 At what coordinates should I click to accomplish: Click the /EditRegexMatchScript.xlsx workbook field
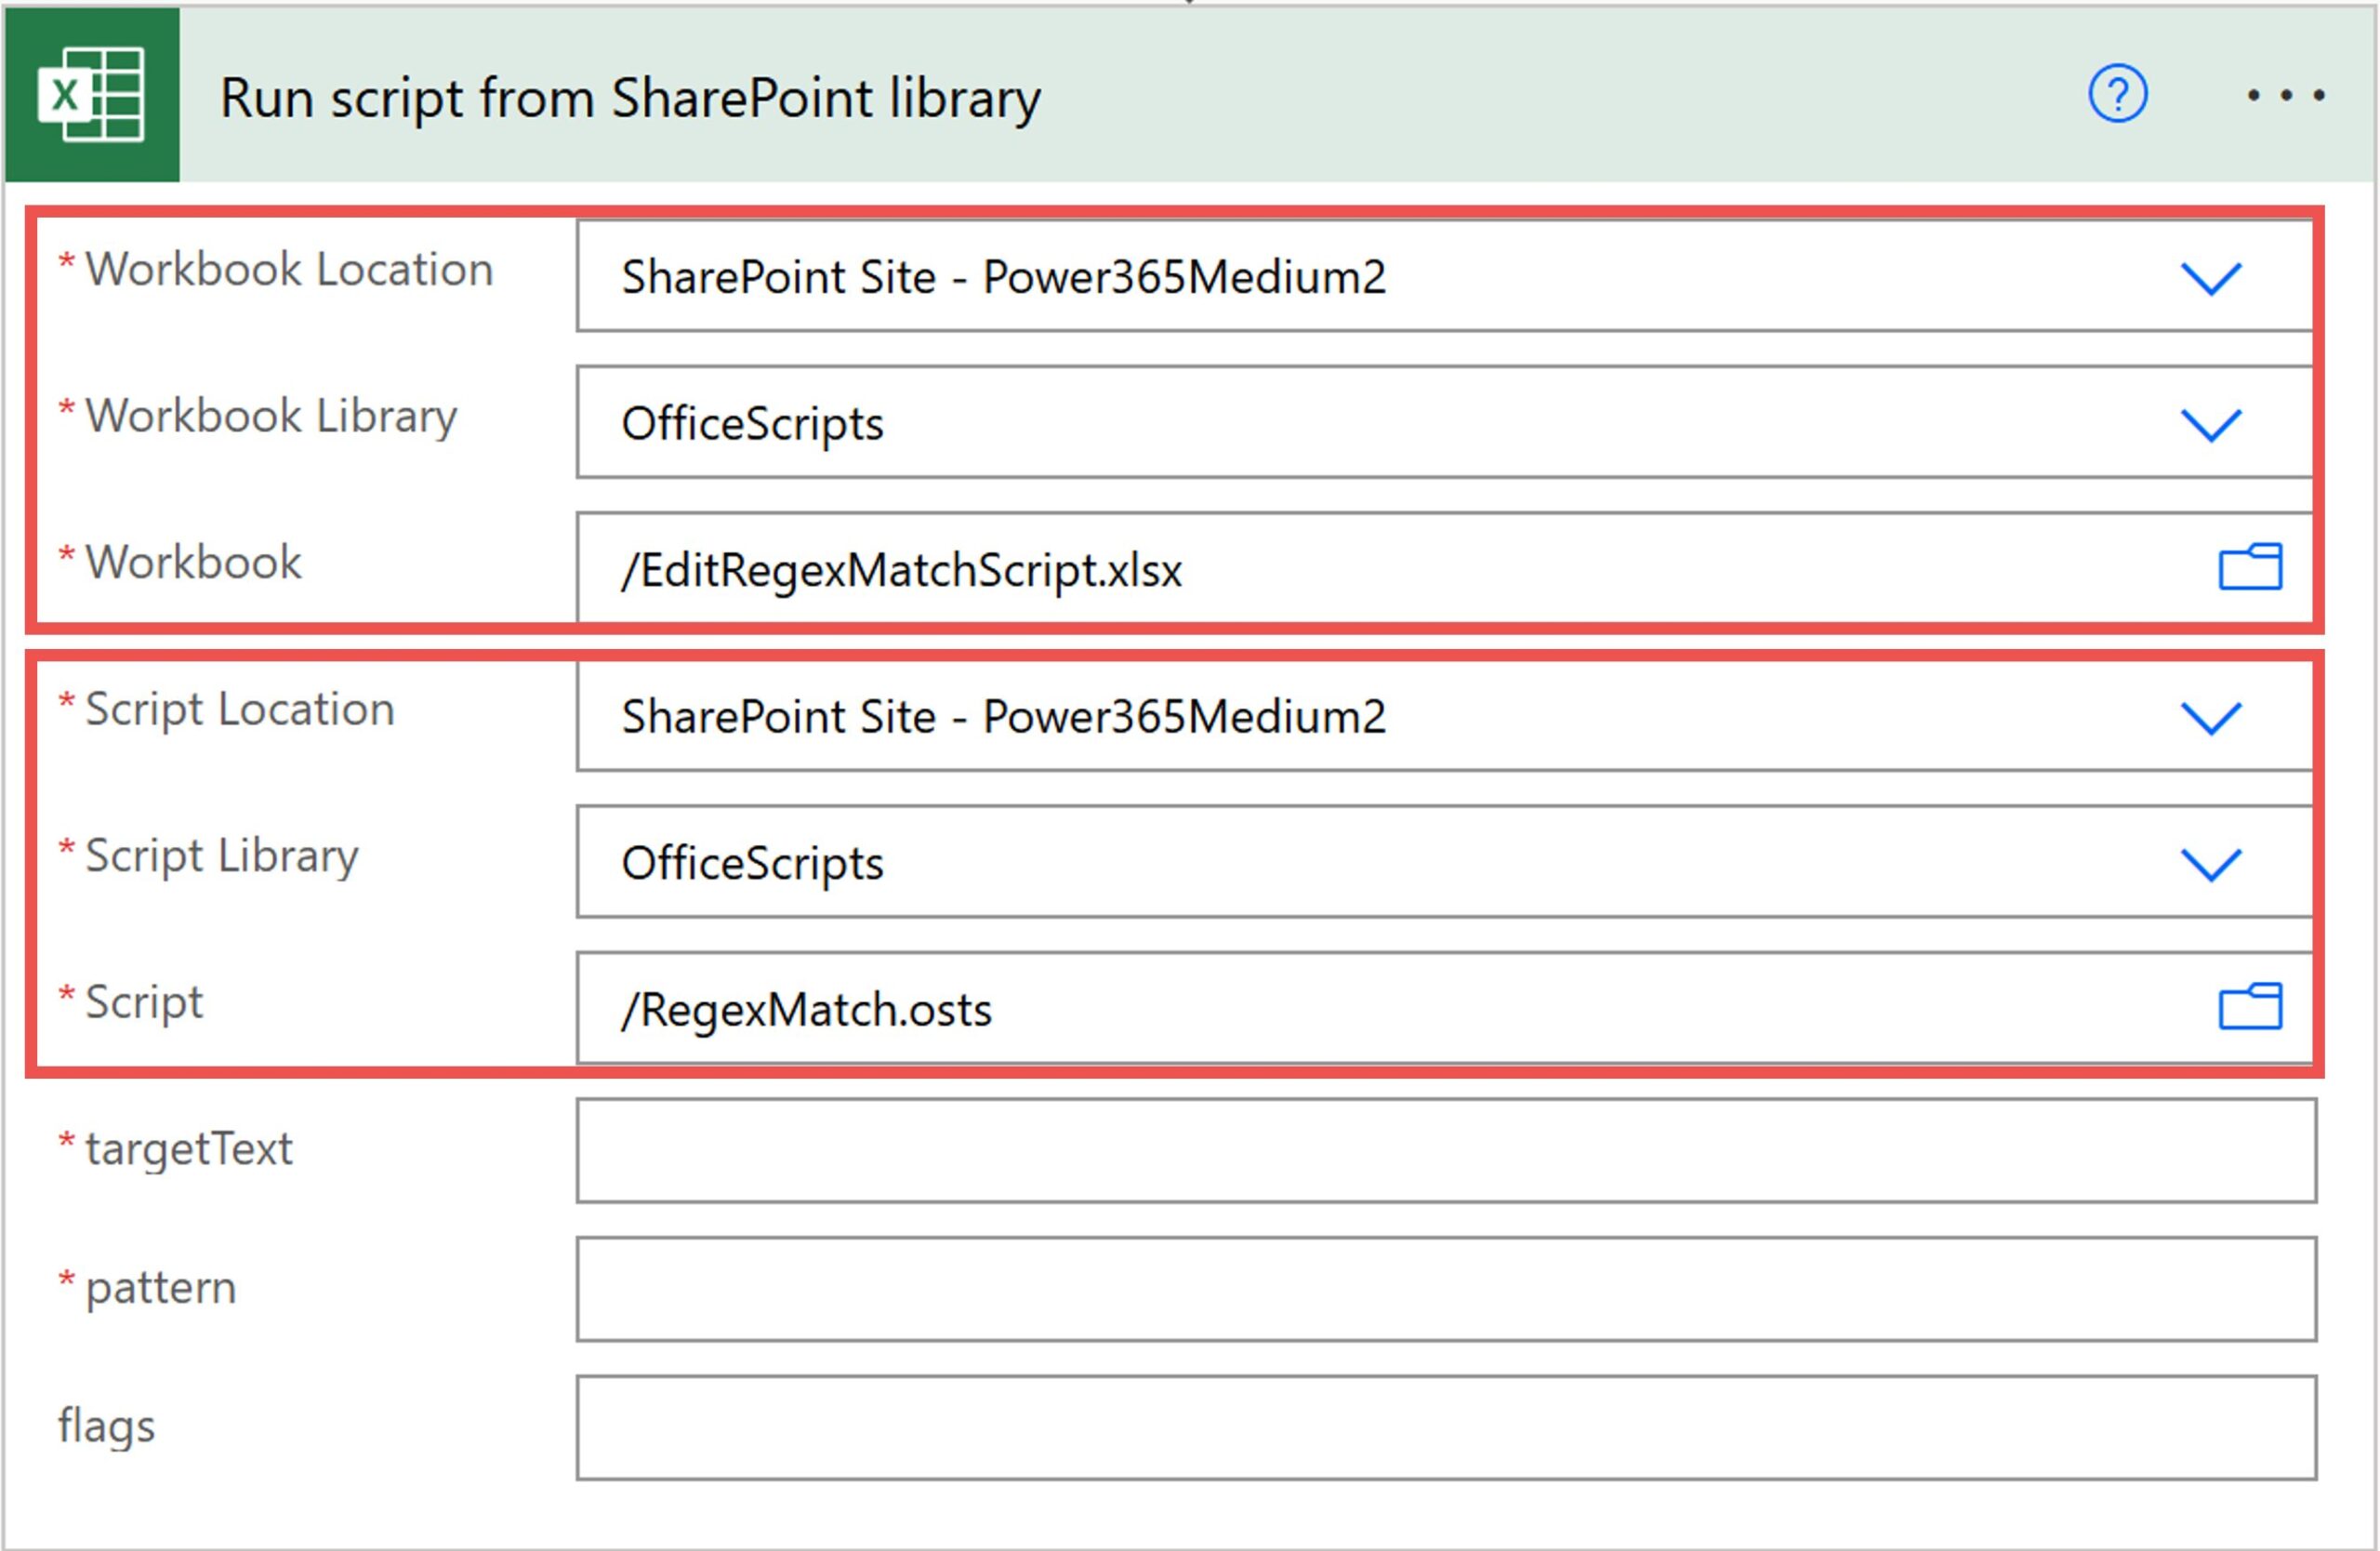pos(901,570)
